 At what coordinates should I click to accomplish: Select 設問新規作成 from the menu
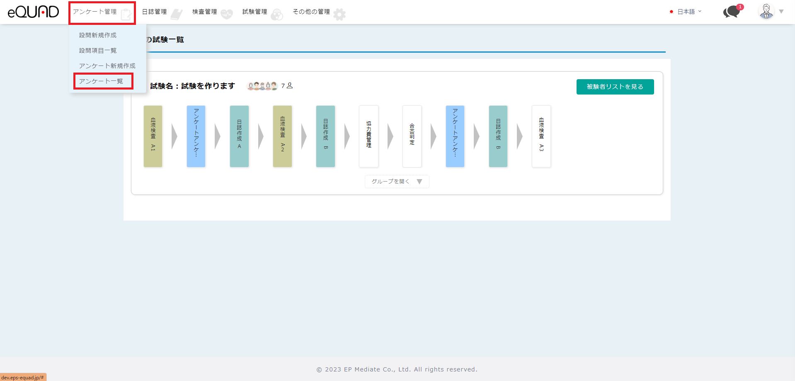tap(98, 35)
